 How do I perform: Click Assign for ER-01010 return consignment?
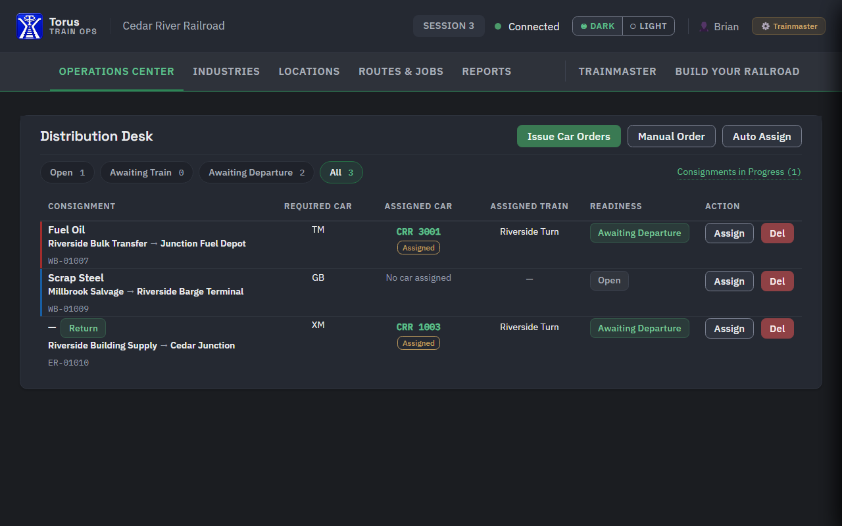click(x=730, y=329)
